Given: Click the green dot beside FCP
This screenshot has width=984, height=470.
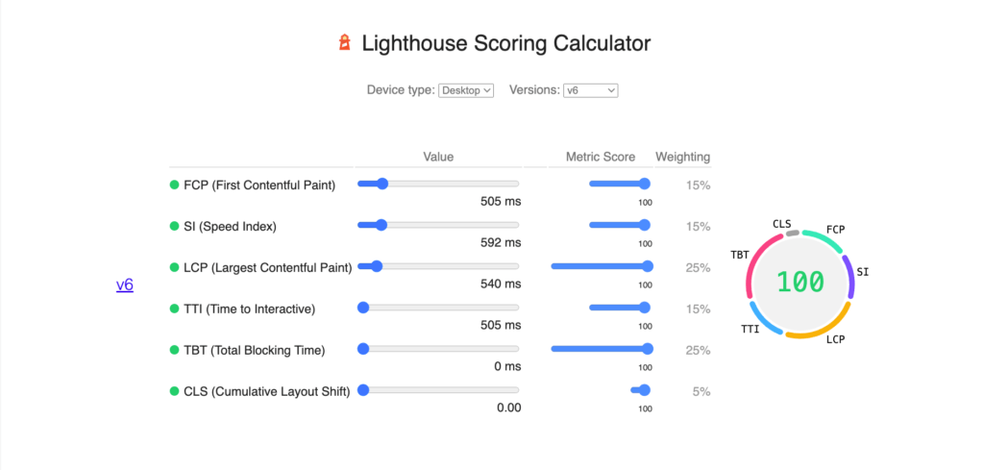Looking at the screenshot, I should tap(175, 186).
